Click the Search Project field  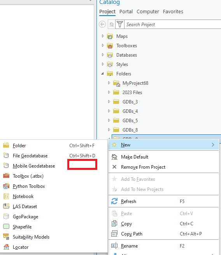[172, 24]
